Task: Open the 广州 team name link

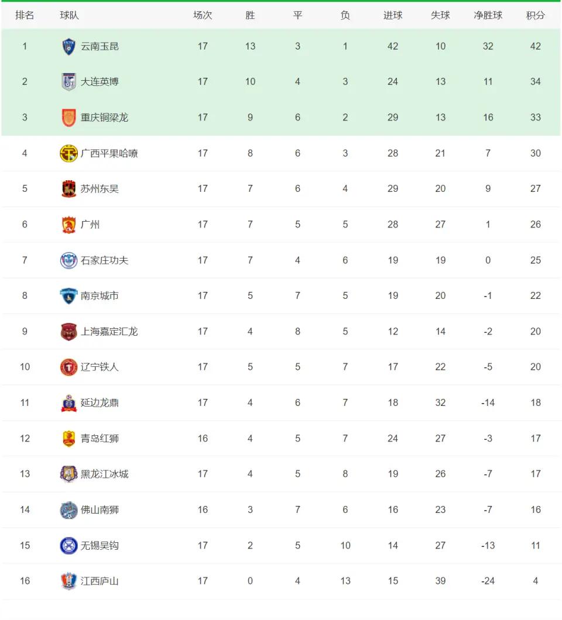Action: tap(90, 225)
